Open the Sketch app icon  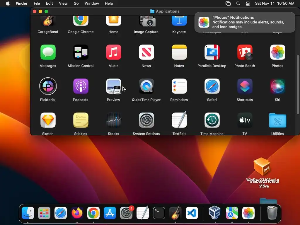pyautogui.click(x=48, y=120)
